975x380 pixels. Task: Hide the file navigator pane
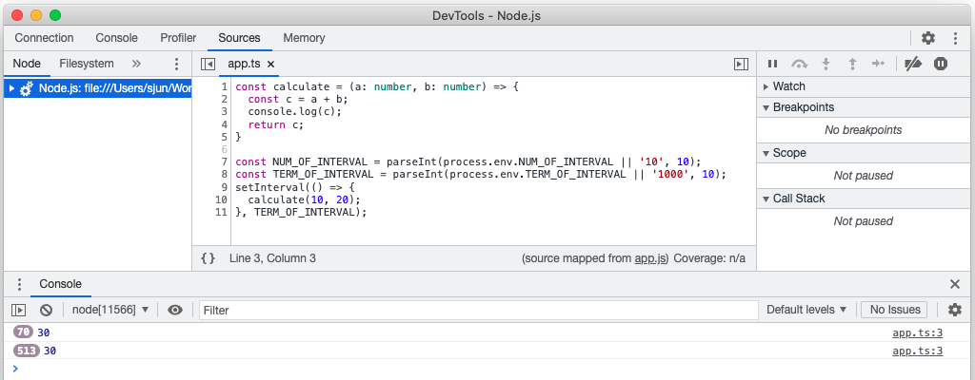pos(208,64)
